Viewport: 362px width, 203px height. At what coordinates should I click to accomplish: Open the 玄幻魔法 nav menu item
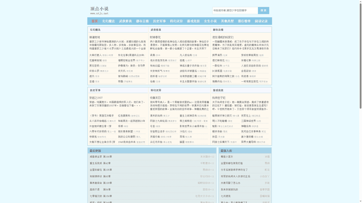pos(108,21)
